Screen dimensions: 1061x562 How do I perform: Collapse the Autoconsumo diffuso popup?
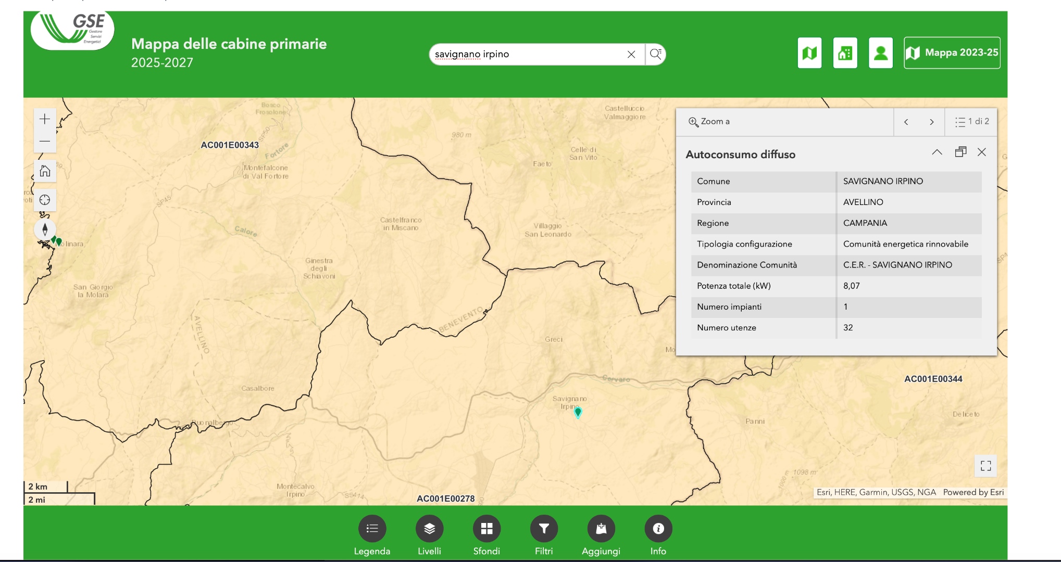click(937, 152)
